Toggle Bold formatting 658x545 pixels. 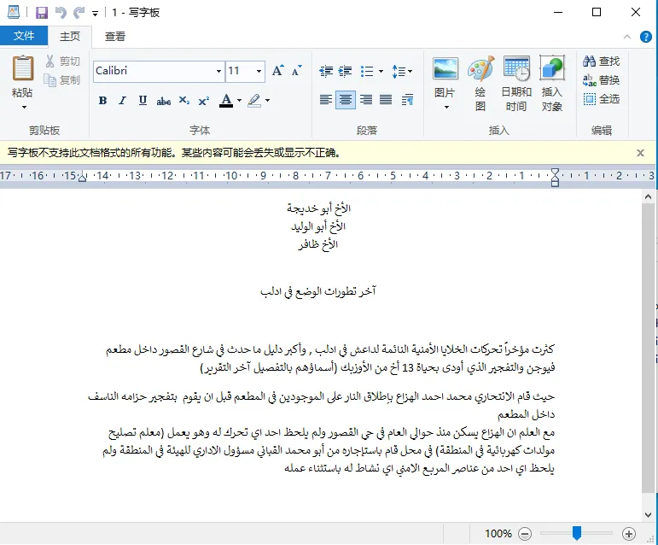(x=102, y=101)
